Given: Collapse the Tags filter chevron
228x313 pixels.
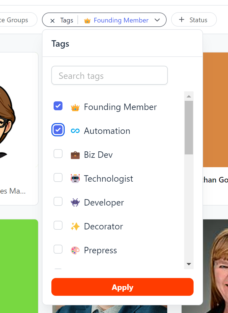Looking at the screenshot, I should 157,20.
